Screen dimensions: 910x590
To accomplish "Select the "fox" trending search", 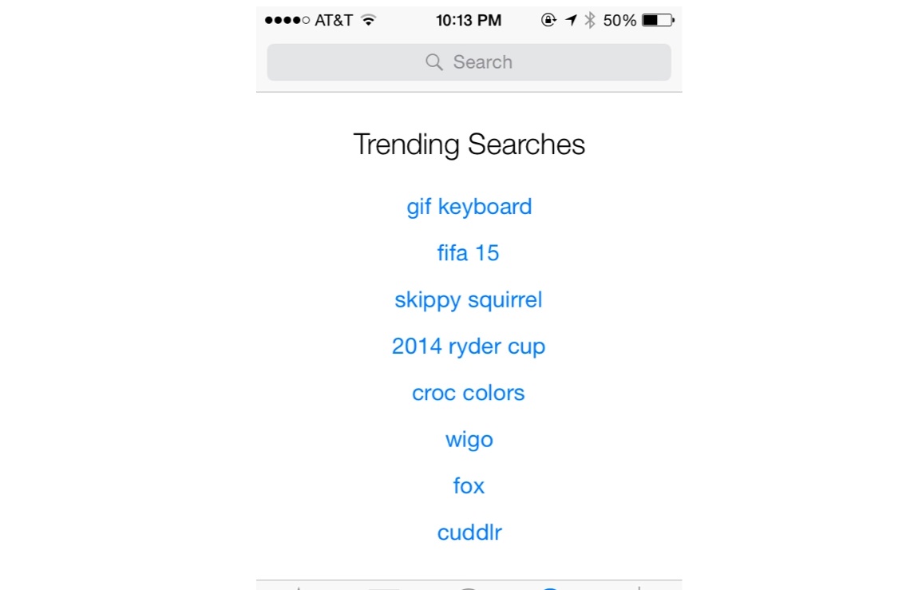I will 469,486.
